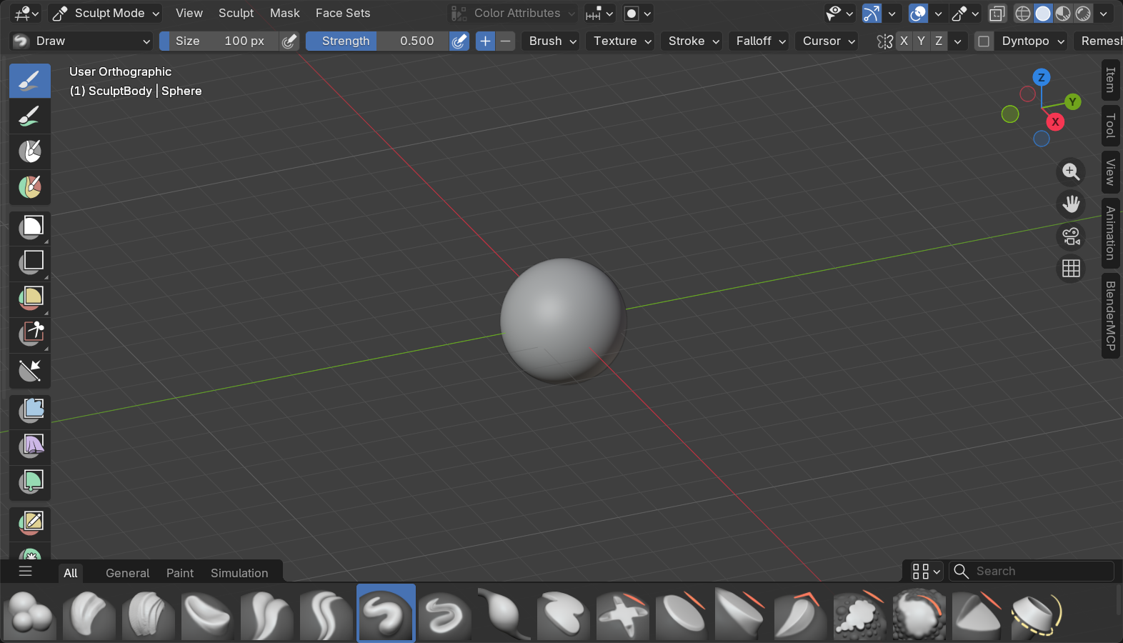Toggle show gizmo button
Screen dimensions: 1123x643
[872, 14]
